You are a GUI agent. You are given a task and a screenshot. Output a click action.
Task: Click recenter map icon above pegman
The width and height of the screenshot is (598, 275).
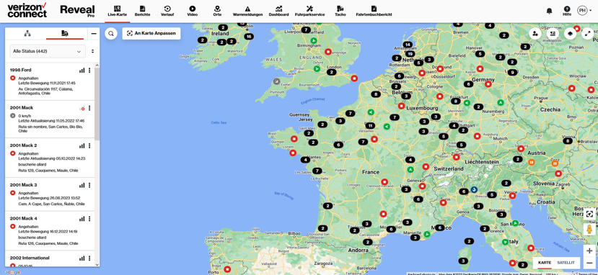(x=589, y=214)
